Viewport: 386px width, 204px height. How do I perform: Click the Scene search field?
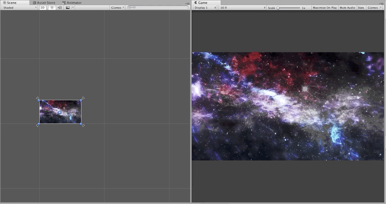click(158, 8)
